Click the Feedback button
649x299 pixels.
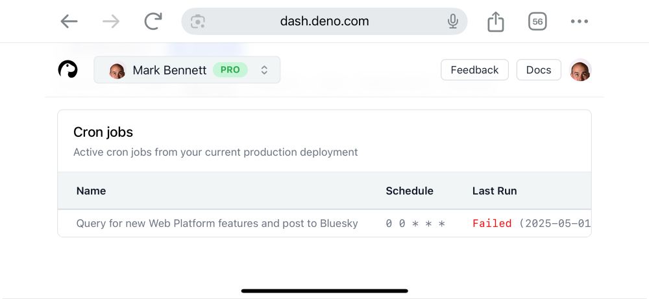pyautogui.click(x=474, y=70)
